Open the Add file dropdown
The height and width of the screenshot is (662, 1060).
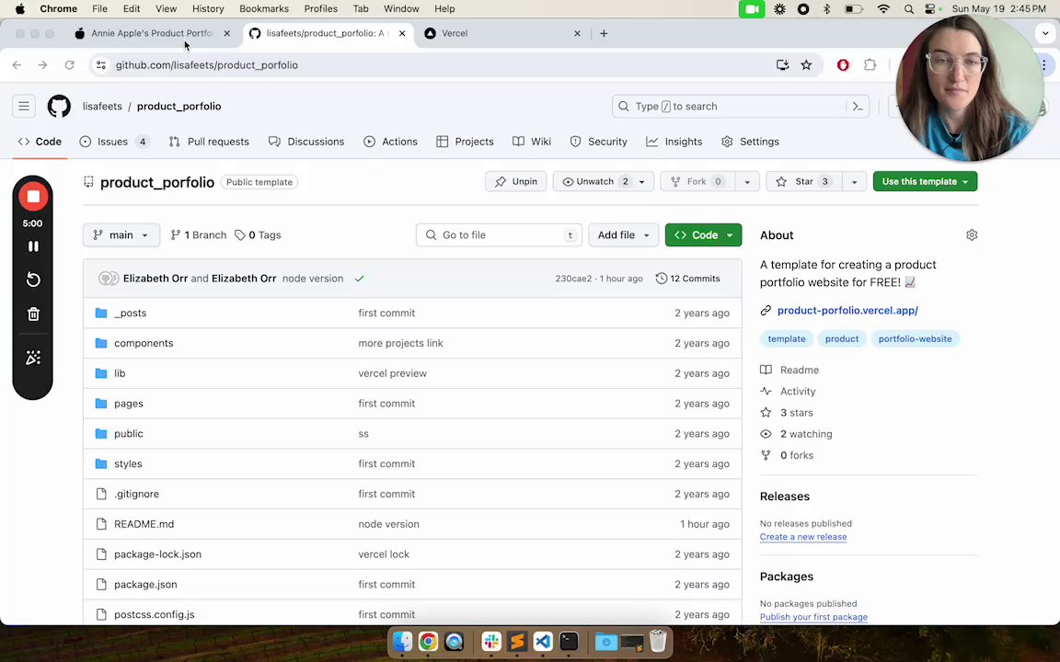coord(623,235)
